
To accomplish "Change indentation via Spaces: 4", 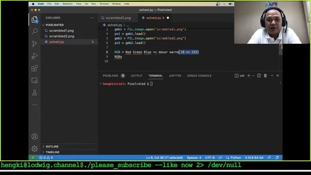I will 194,157.
